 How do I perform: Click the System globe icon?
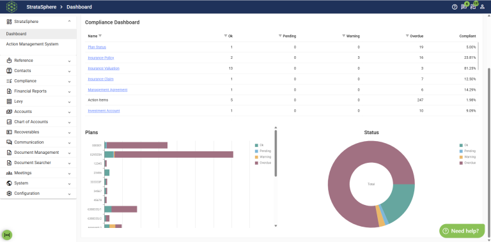point(9,183)
